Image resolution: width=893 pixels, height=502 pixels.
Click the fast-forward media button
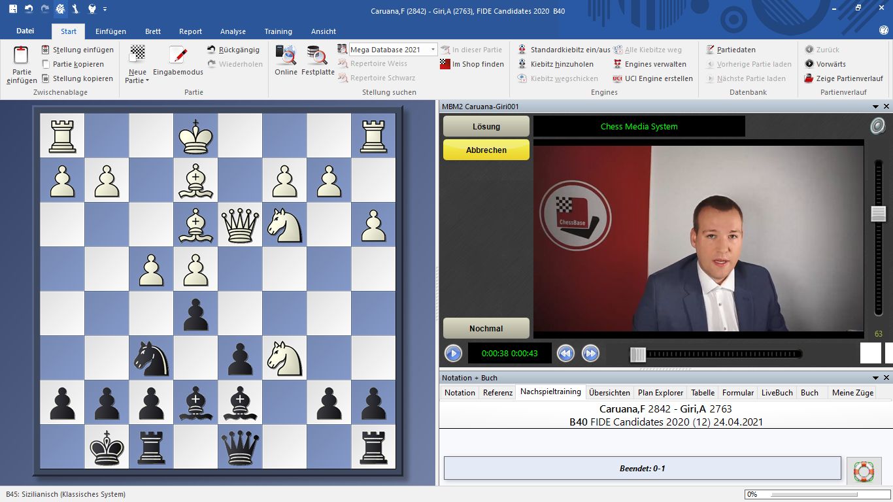(x=590, y=354)
